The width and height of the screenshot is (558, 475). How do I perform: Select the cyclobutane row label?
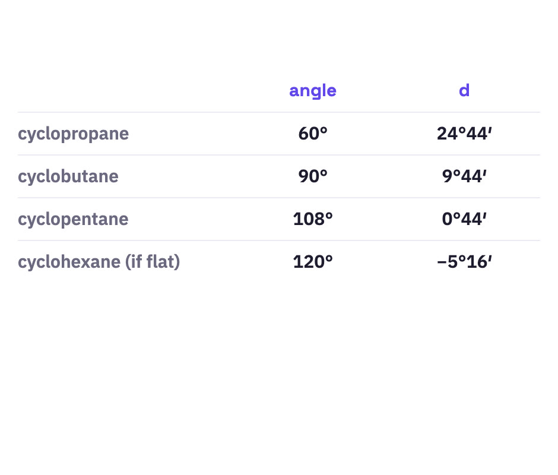68,176
